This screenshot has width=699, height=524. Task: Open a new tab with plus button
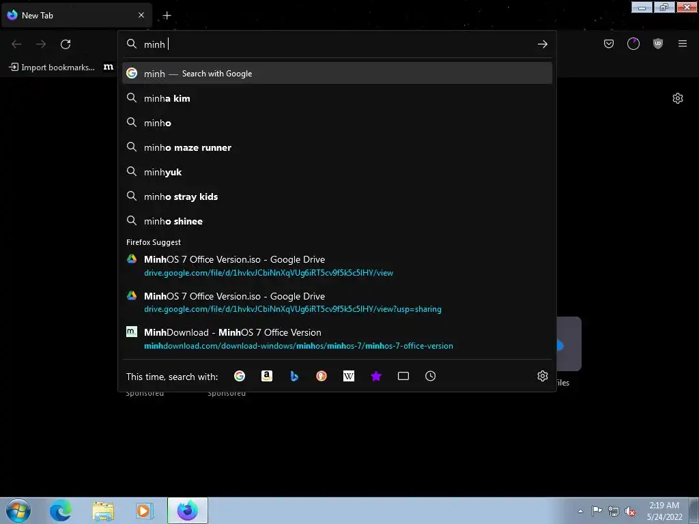click(167, 16)
